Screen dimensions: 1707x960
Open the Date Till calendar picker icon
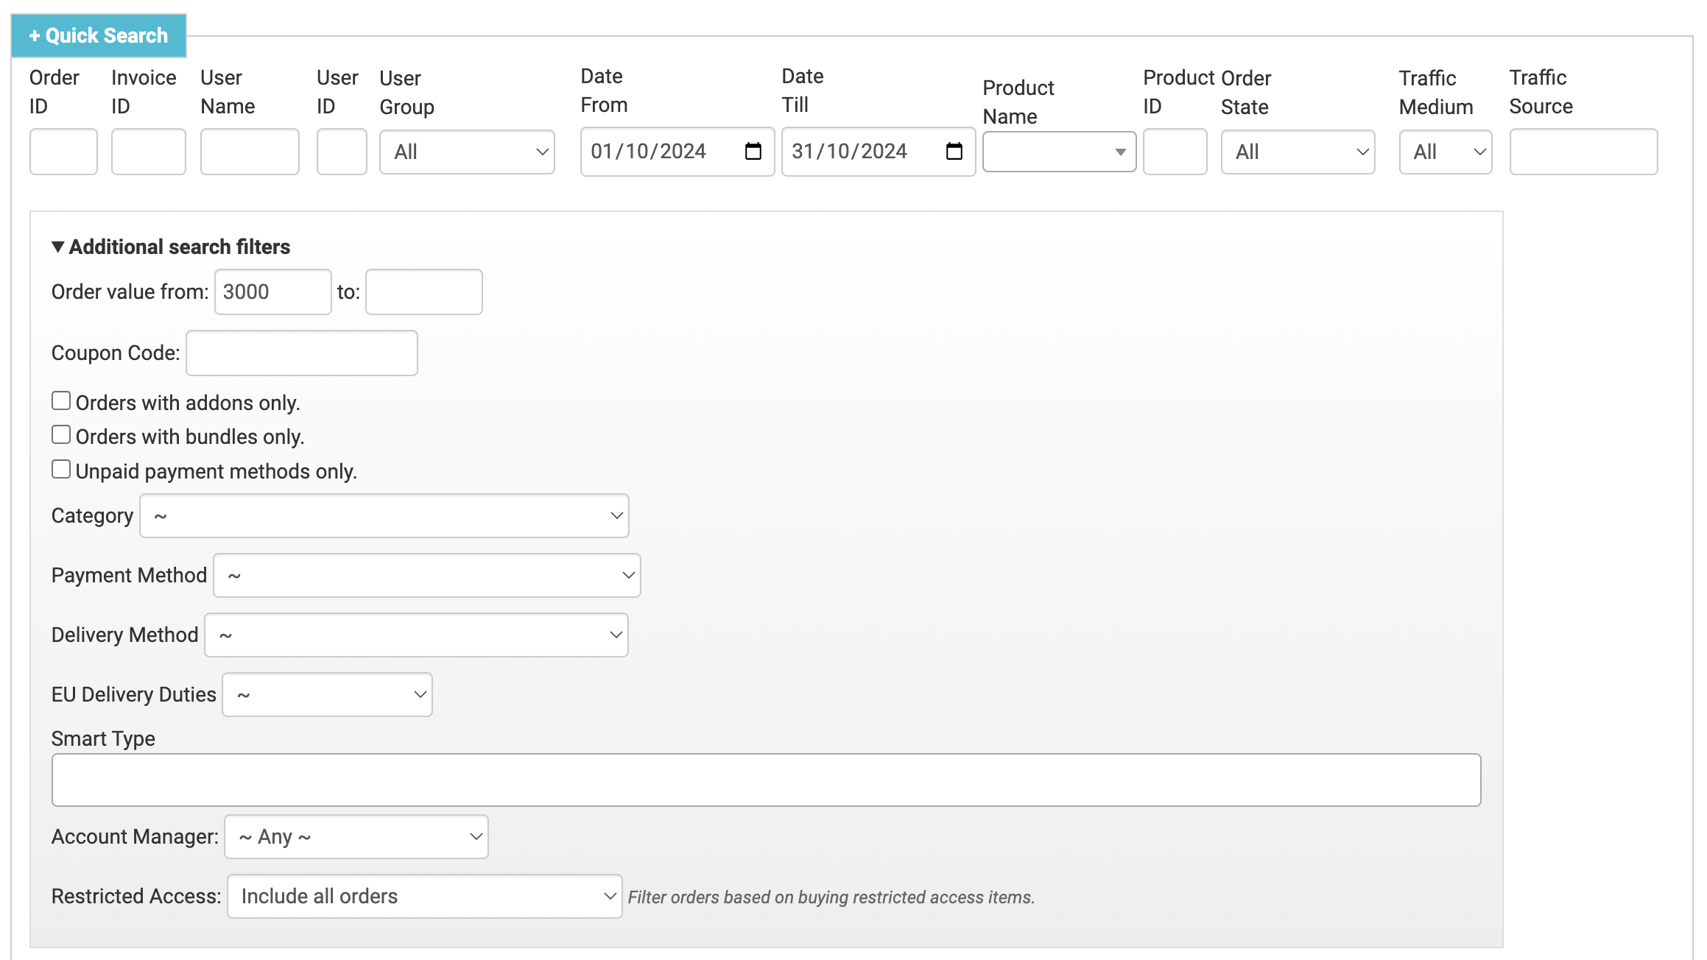pos(954,152)
